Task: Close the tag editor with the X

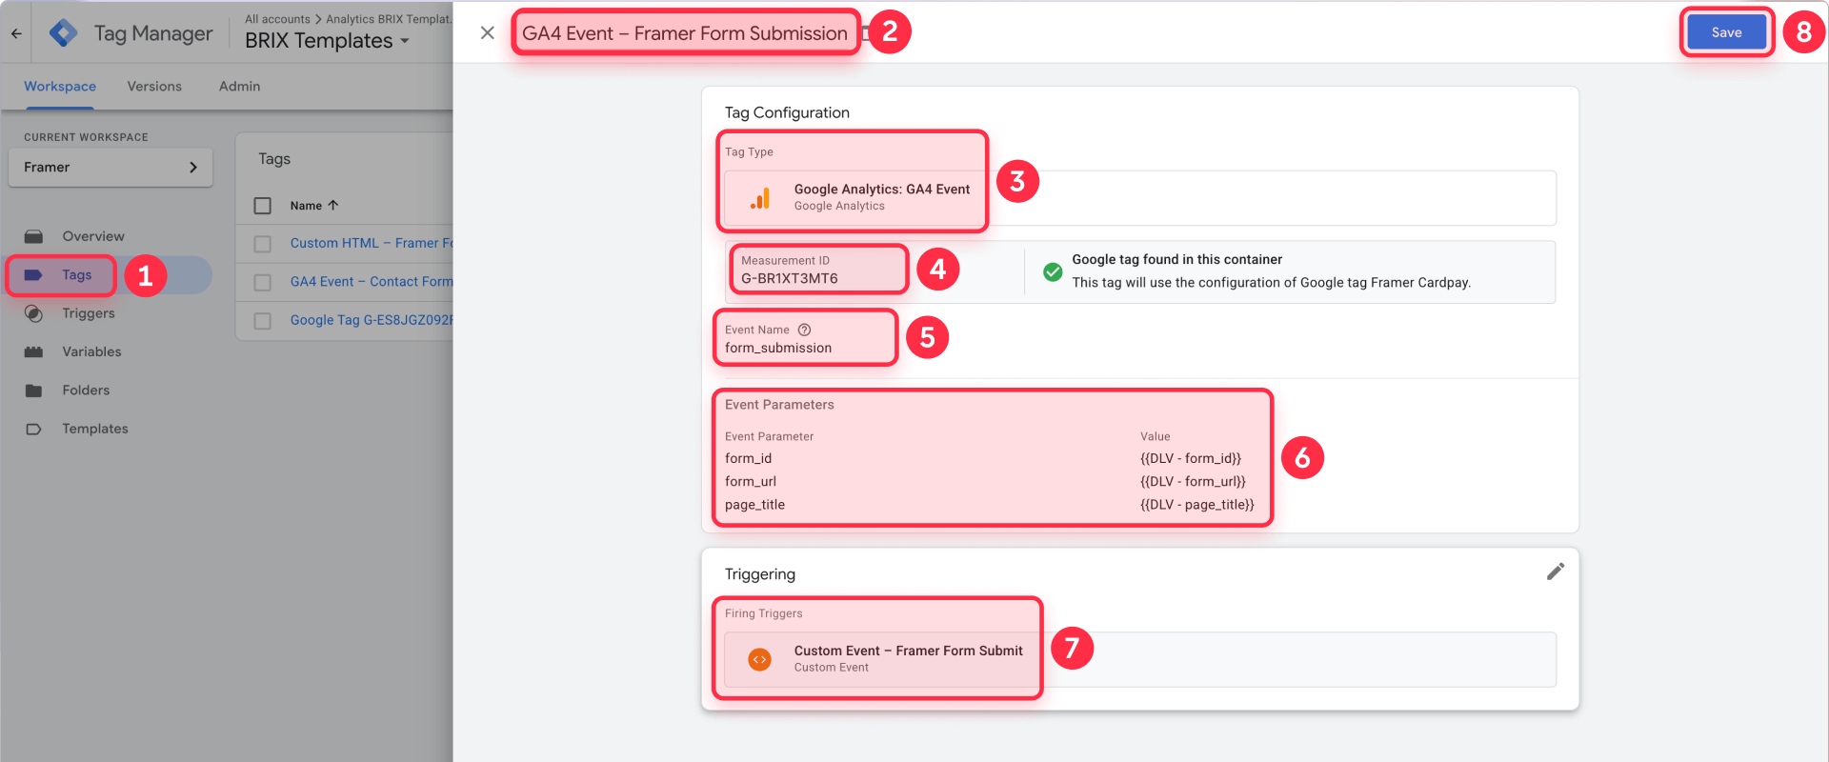Action: [487, 33]
